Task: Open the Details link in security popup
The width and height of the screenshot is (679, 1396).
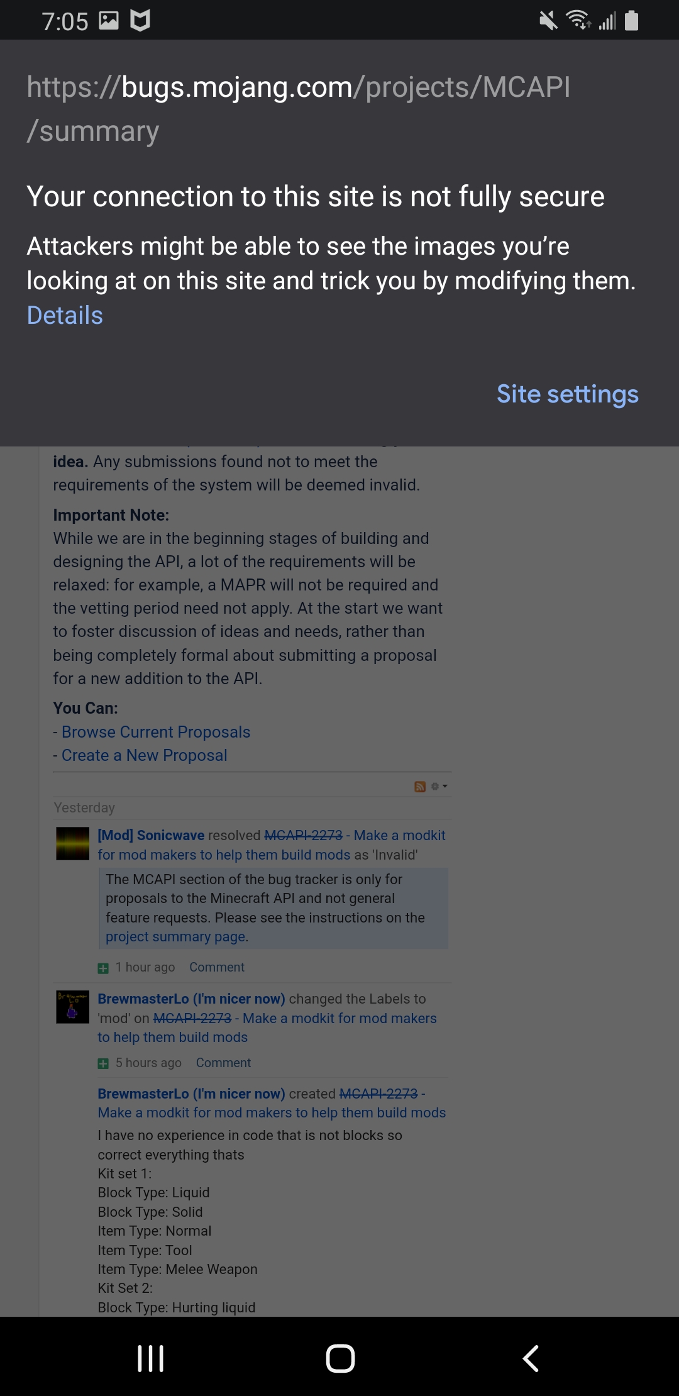Action: (x=65, y=315)
